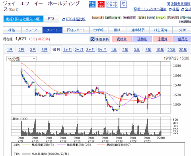
Task: Select the 2年 chart period
Action: (x=125, y=50)
